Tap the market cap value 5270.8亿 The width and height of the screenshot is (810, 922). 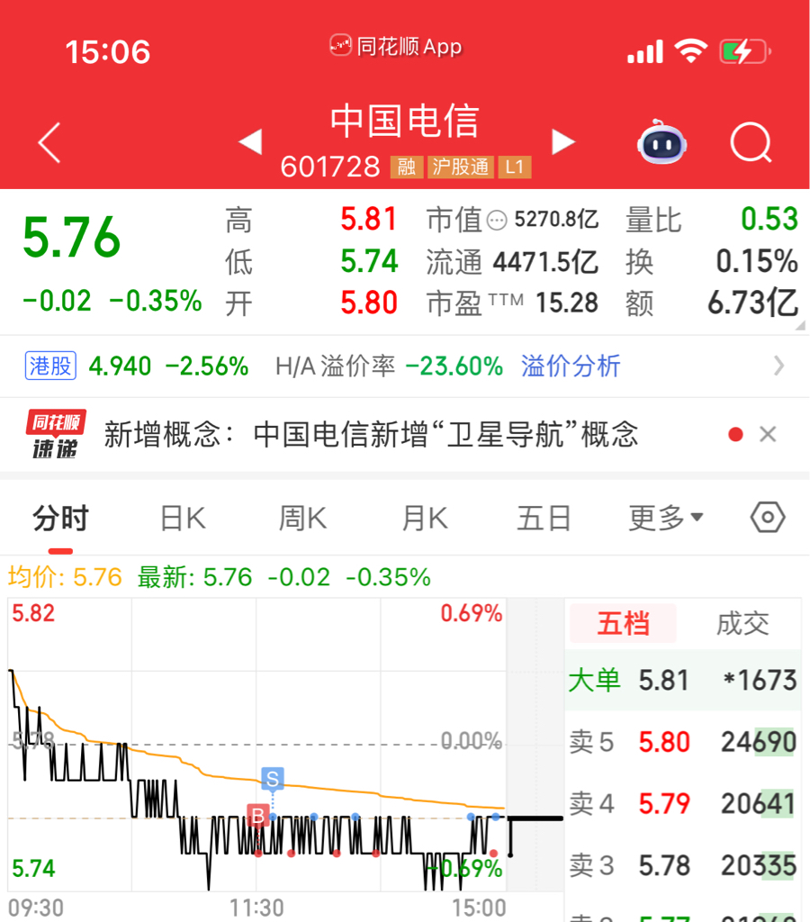click(x=556, y=220)
